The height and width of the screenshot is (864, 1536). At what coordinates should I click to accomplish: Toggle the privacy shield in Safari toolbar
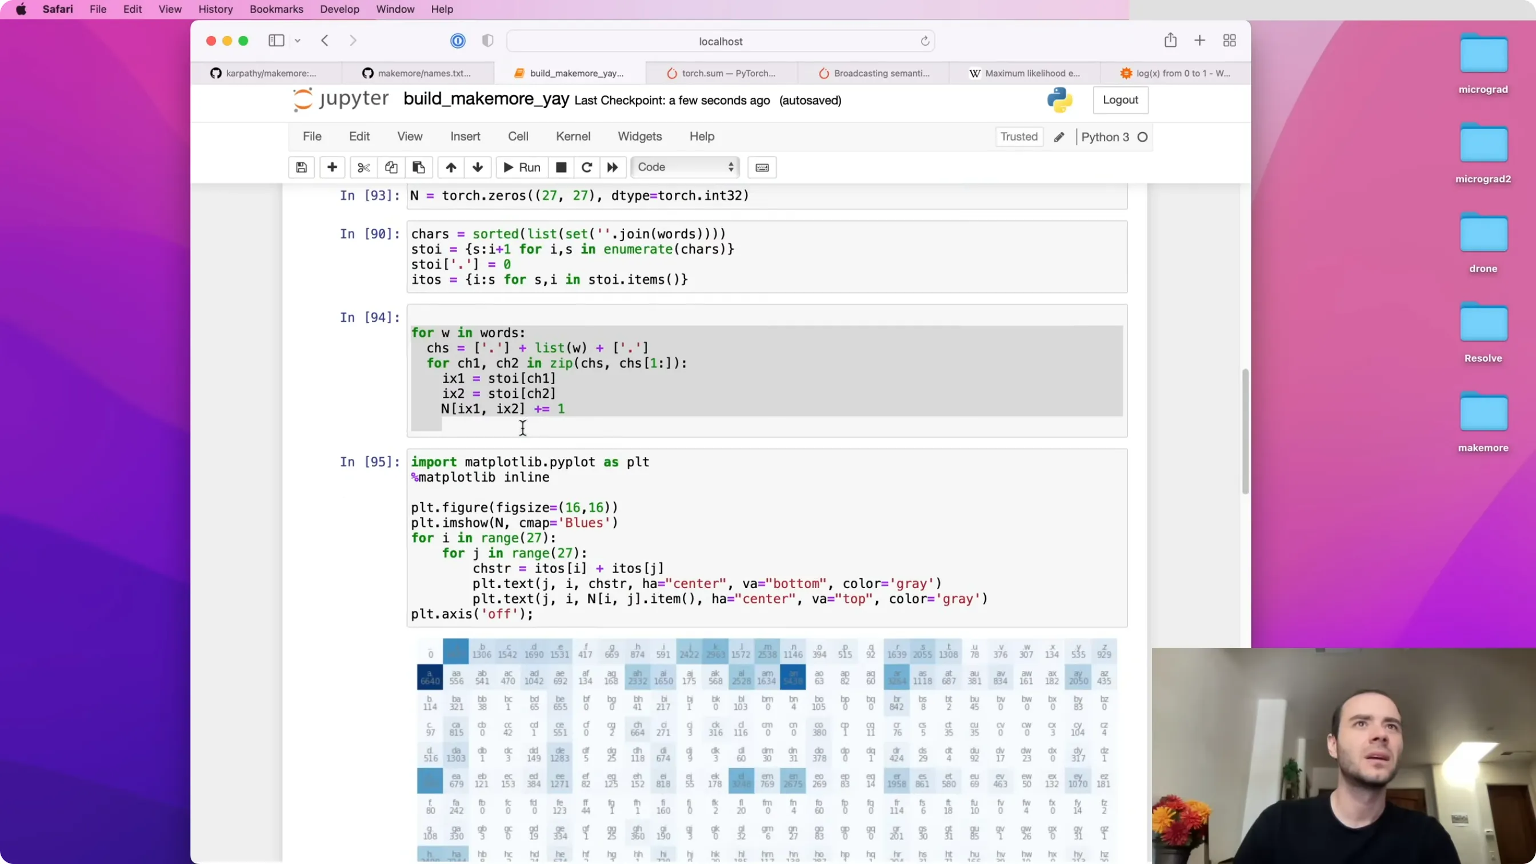(488, 41)
